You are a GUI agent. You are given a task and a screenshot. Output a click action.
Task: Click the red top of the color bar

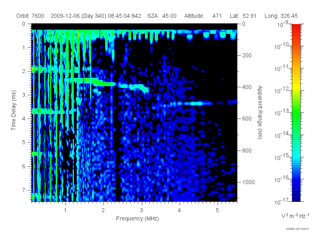pos(296,28)
